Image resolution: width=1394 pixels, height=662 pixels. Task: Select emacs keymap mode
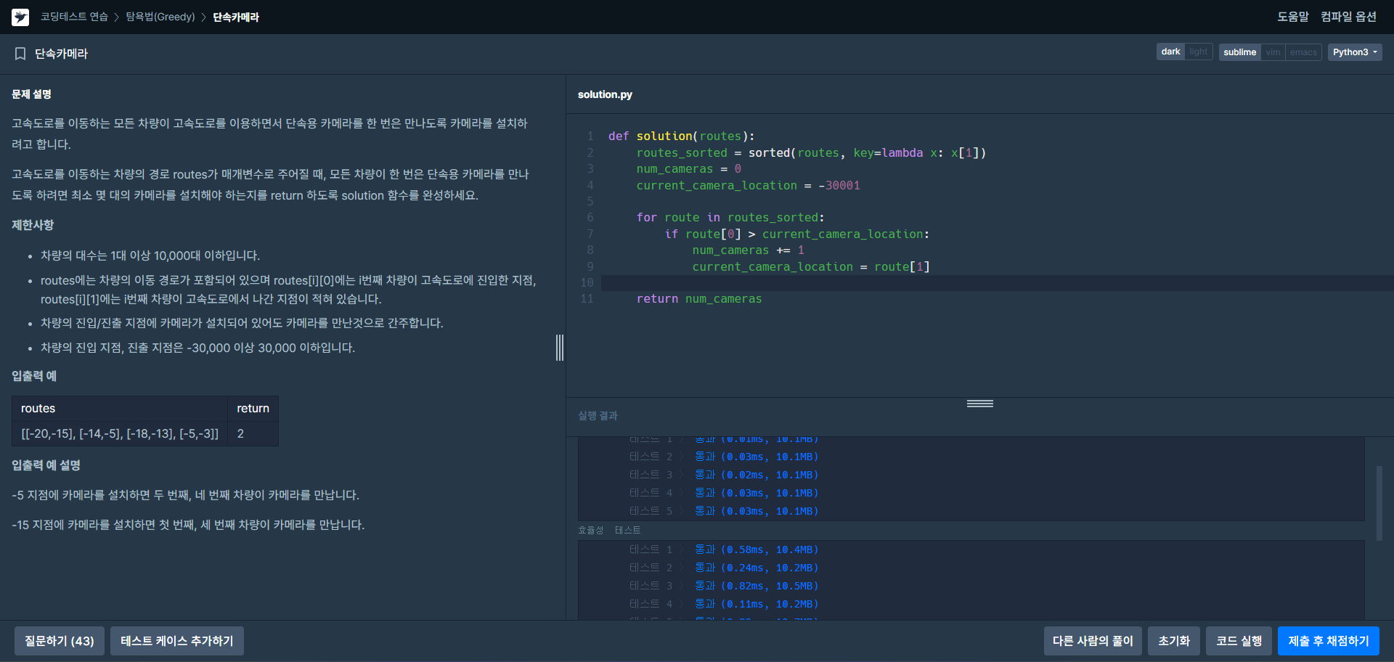click(x=1303, y=52)
